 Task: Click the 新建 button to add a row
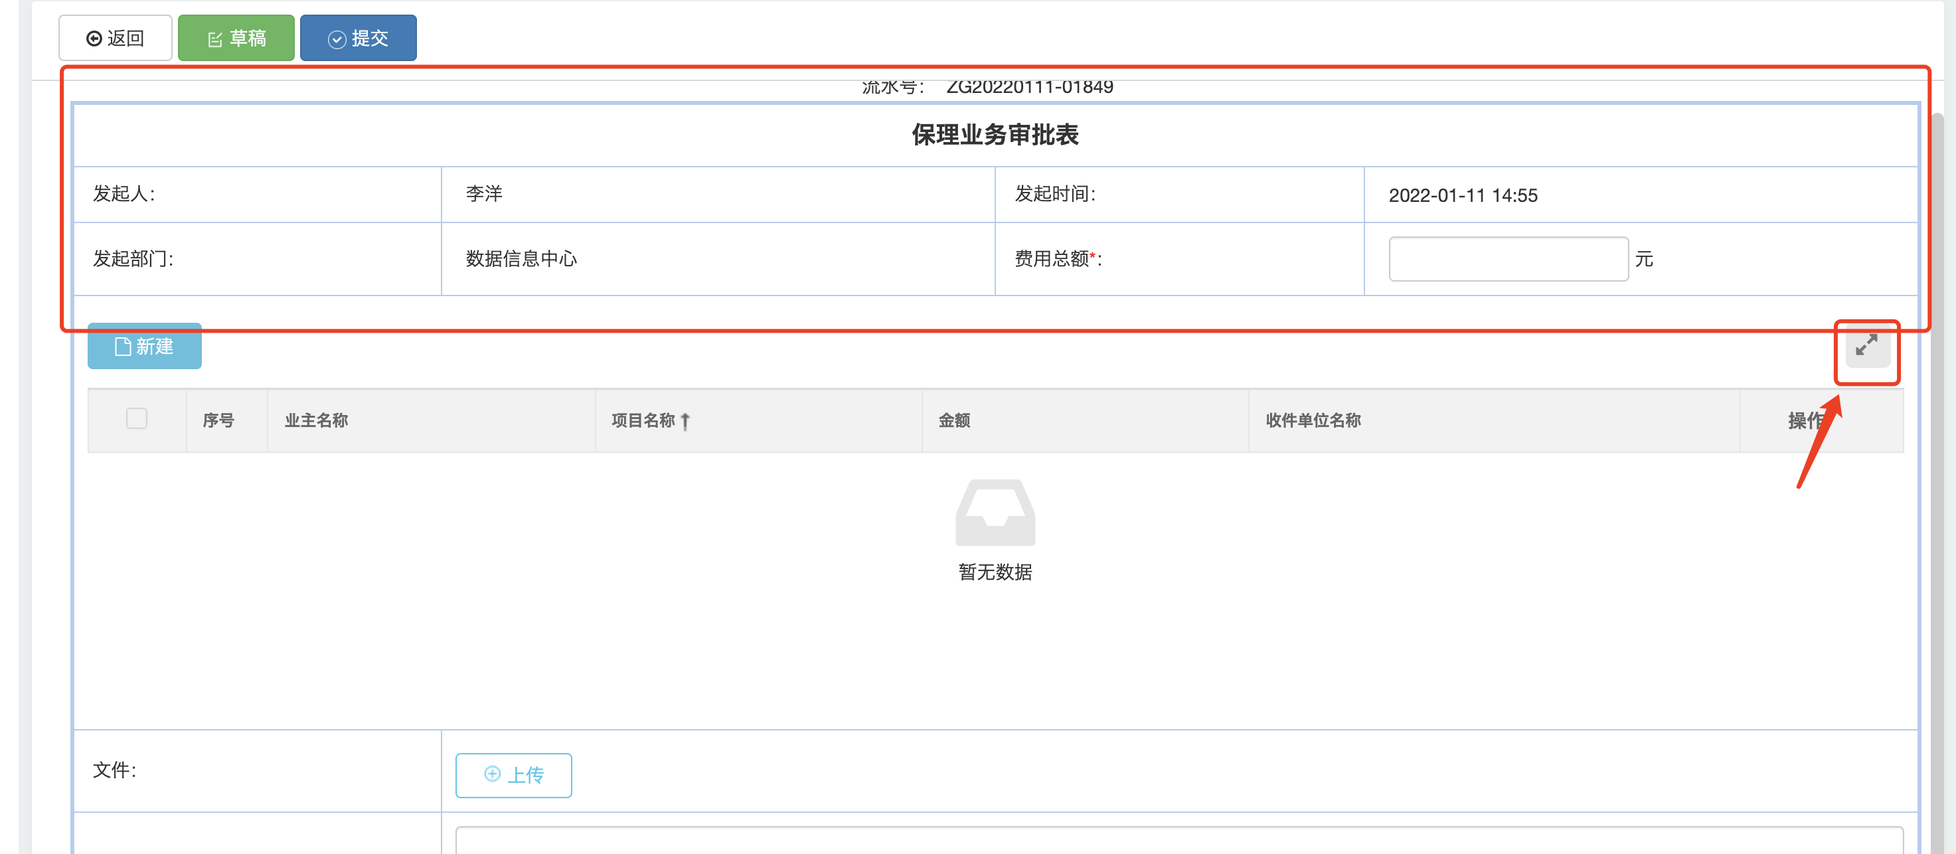pos(144,347)
